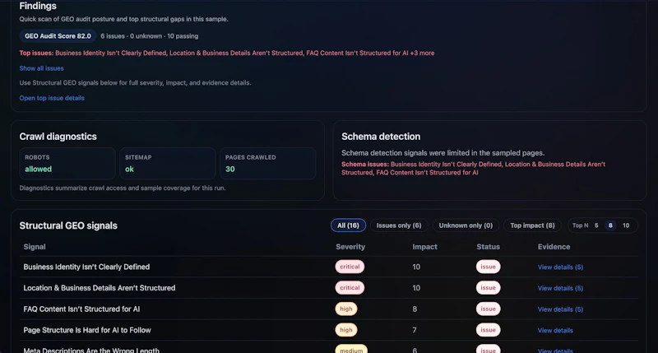The height and width of the screenshot is (353, 658).
Task: Select 'FAQ Content Isn't Structured for AI' row
Action: click(328, 309)
